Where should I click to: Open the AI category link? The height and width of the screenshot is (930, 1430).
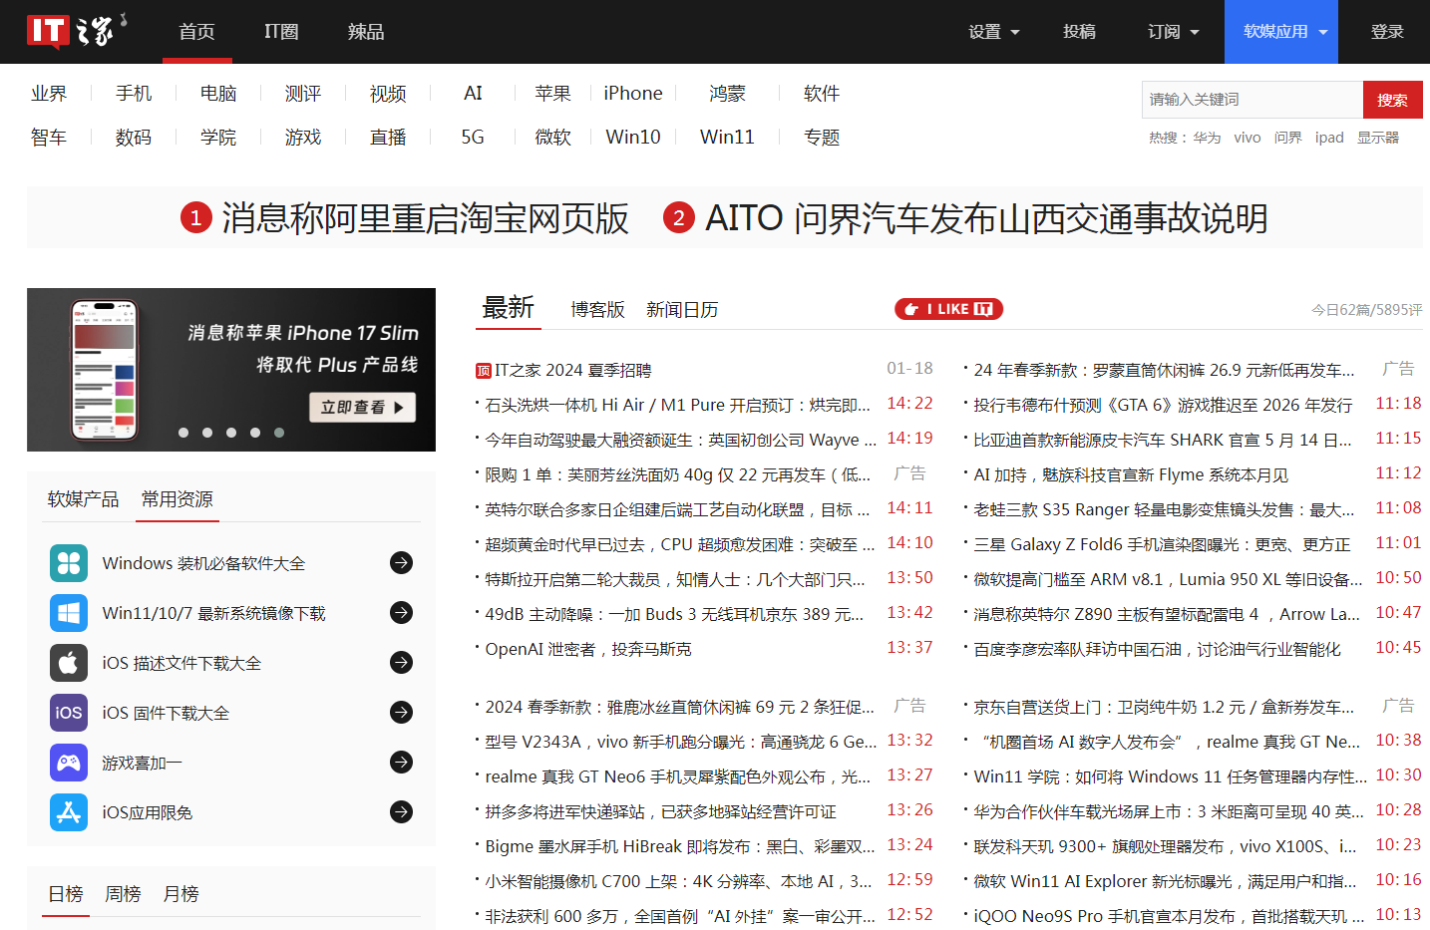pos(473,94)
